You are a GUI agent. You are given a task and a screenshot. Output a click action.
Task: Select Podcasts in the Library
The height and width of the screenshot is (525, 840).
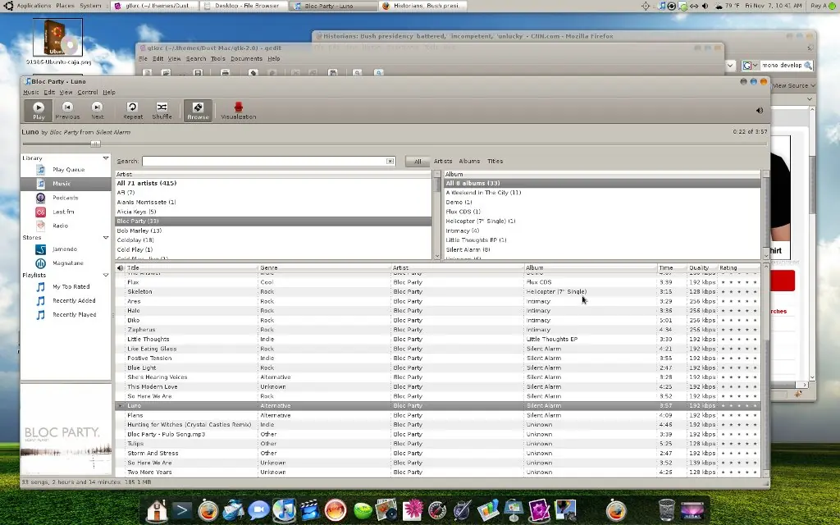point(65,198)
